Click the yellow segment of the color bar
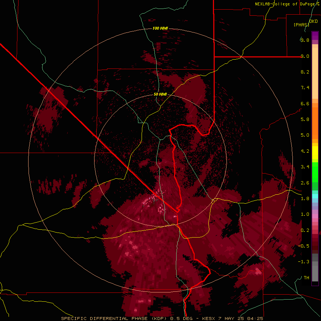The height and width of the screenshot is (321, 321). (x=315, y=153)
